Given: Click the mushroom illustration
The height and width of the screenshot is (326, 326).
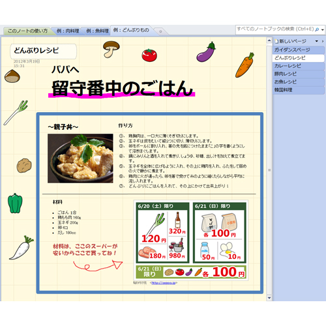Looking at the screenshot, I should [111, 49].
